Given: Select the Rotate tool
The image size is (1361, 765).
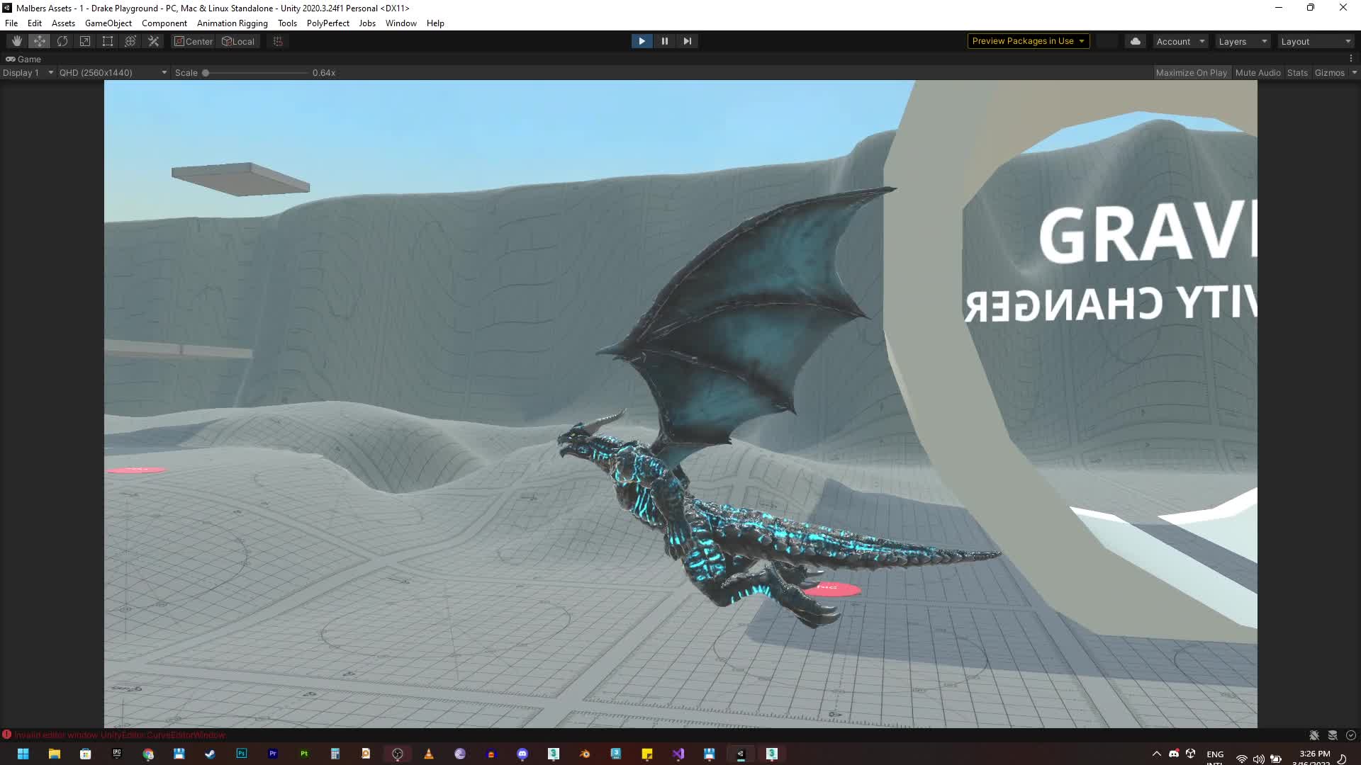Looking at the screenshot, I should (62, 41).
